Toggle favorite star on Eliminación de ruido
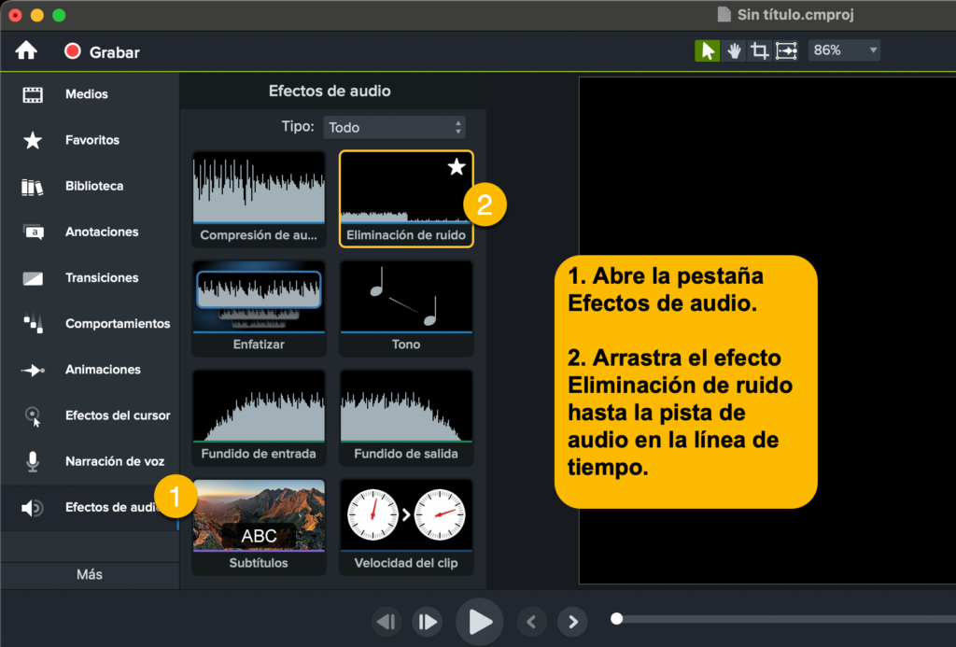The width and height of the screenshot is (956, 647). 457,166
